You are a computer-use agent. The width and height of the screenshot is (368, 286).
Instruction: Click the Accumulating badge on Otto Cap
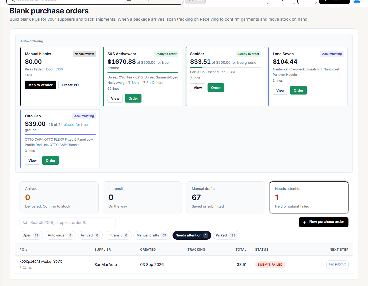coord(84,116)
